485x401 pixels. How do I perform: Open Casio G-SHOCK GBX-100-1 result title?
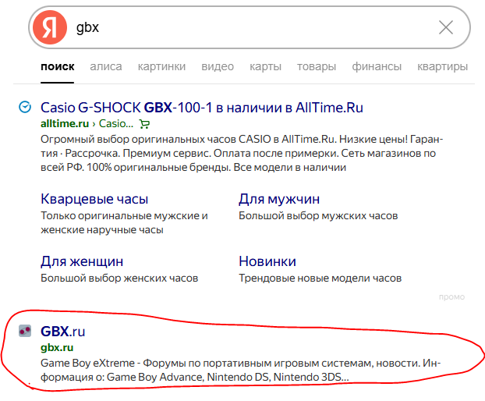point(202,108)
